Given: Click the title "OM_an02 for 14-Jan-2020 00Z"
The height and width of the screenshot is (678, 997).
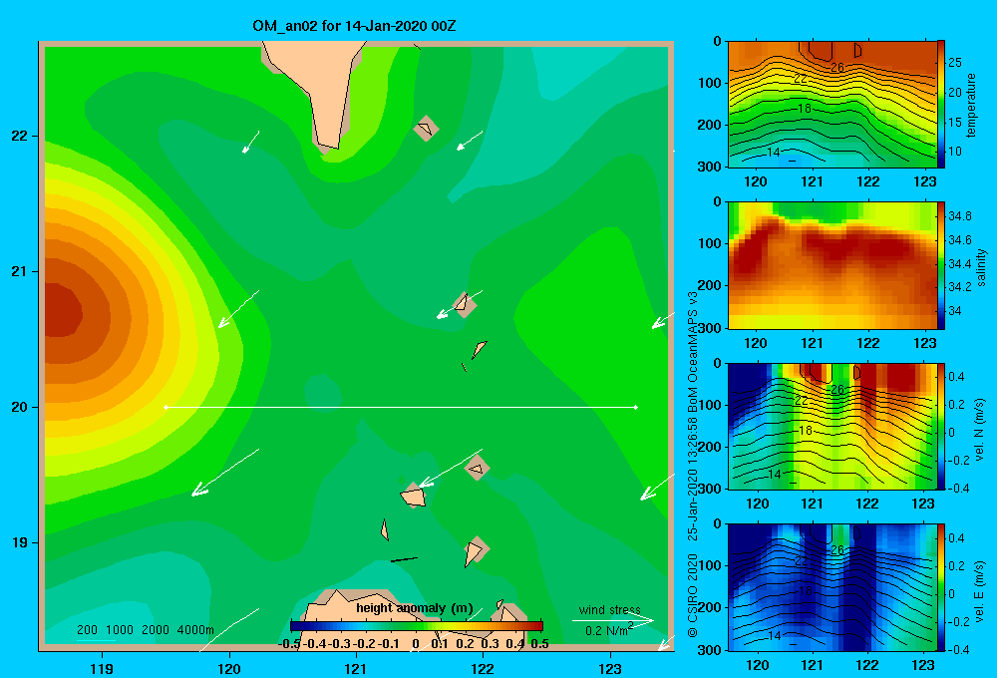Looking at the screenshot, I should pyautogui.click(x=354, y=26).
